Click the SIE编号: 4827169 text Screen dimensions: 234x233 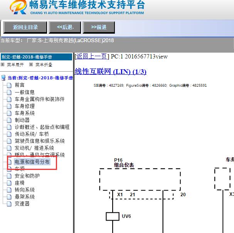(x=109, y=86)
